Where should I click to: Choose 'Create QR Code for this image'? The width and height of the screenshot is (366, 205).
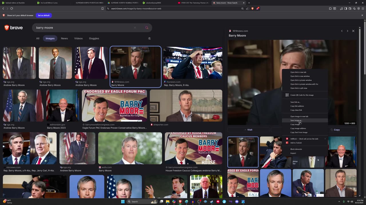click(305, 95)
